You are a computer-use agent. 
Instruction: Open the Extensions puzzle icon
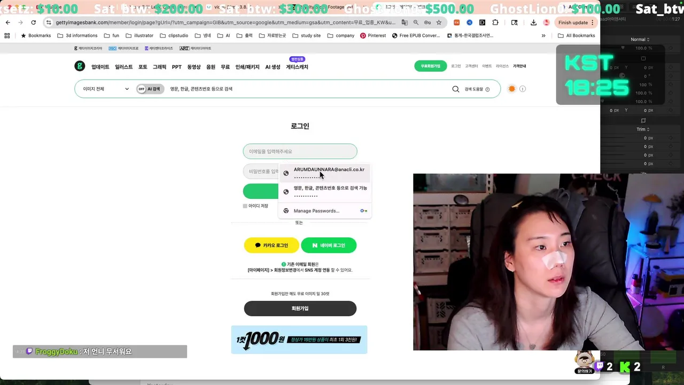pos(495,22)
